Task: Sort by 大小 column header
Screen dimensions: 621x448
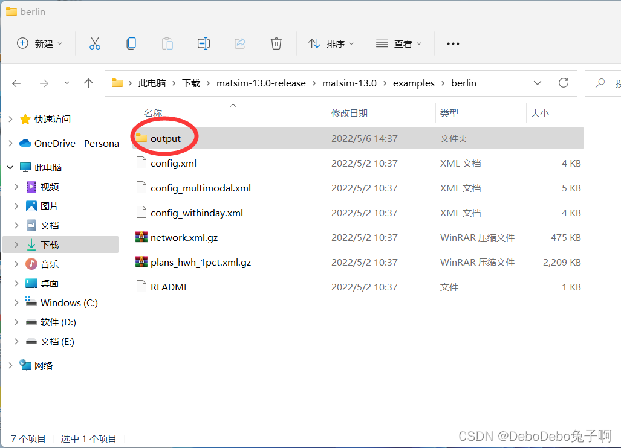Action: click(540, 113)
